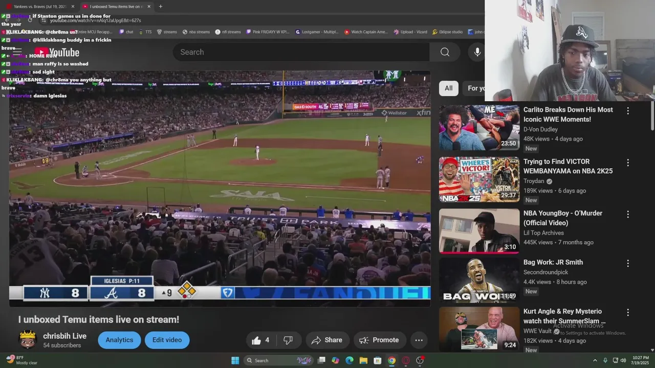Click the Edit video button
Image resolution: width=655 pixels, height=368 pixels.
[167, 340]
